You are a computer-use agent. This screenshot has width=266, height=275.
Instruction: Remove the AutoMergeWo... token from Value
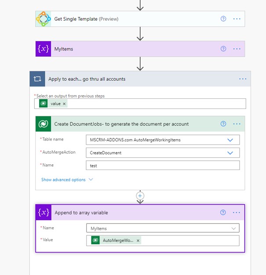click(138, 241)
